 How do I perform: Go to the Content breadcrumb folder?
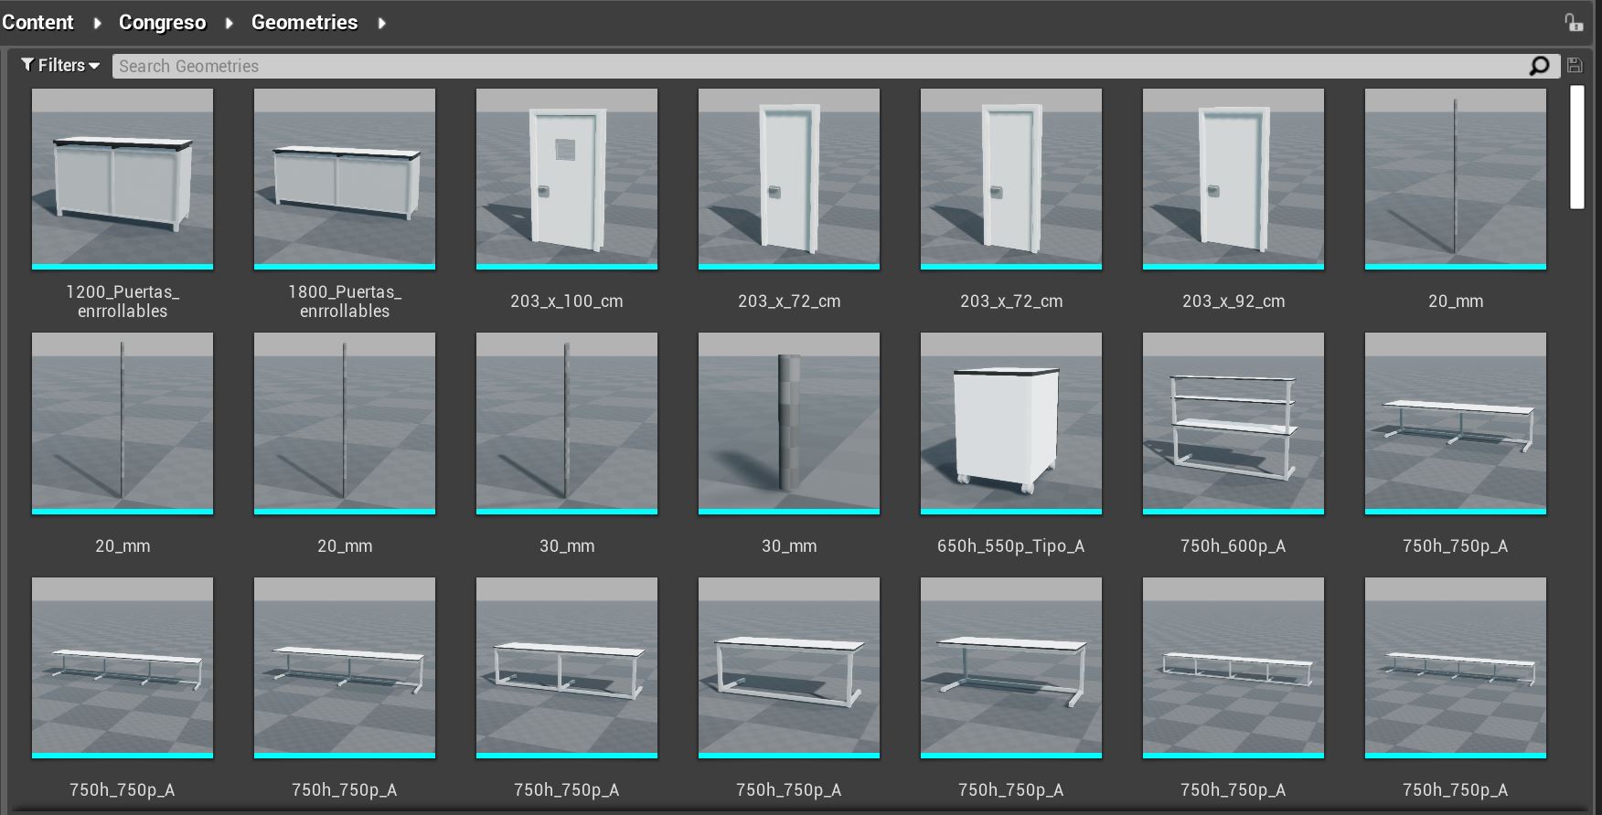(x=37, y=22)
